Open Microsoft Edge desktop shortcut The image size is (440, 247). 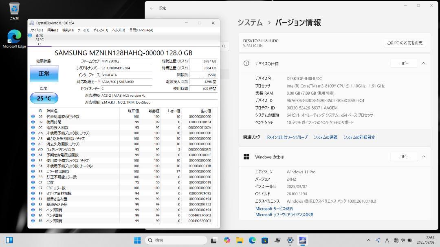coord(14,39)
